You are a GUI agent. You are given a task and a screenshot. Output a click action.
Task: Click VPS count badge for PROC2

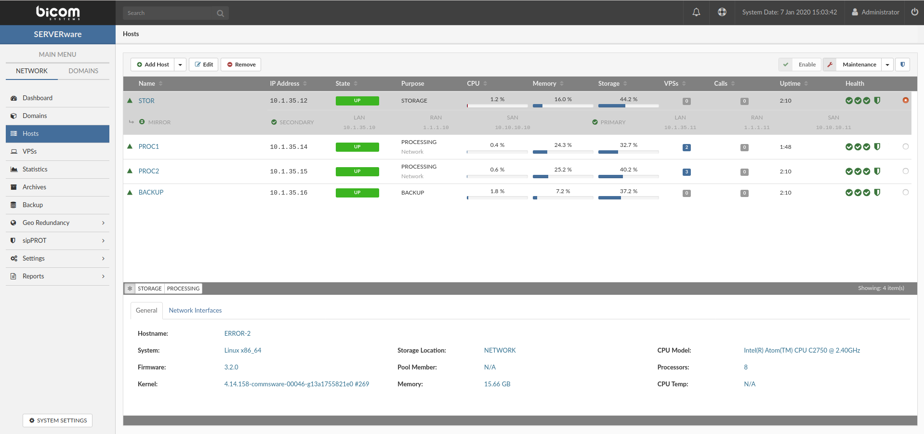pyautogui.click(x=686, y=172)
